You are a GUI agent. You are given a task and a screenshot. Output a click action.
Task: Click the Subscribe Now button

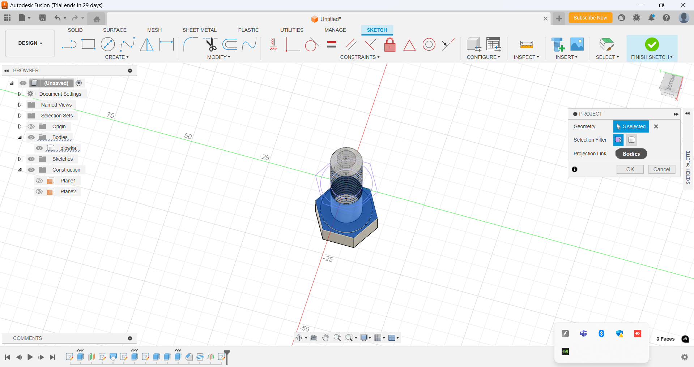click(590, 18)
